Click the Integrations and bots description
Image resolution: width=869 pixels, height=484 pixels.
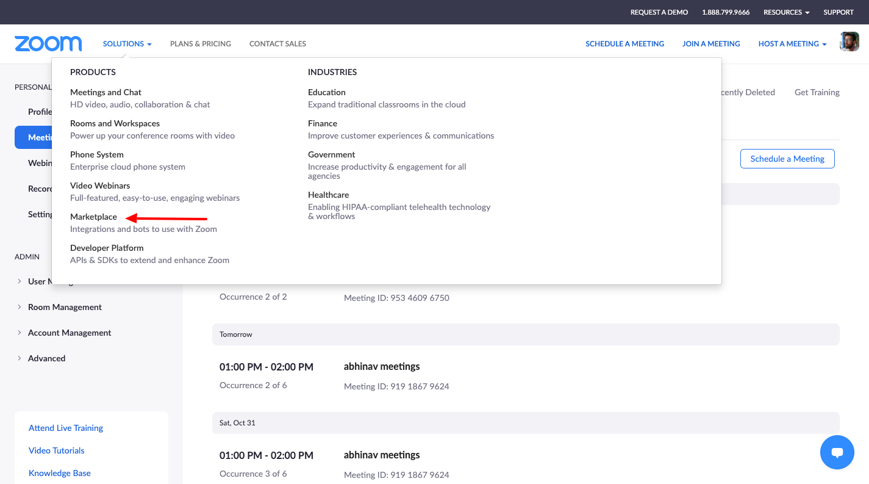click(143, 229)
